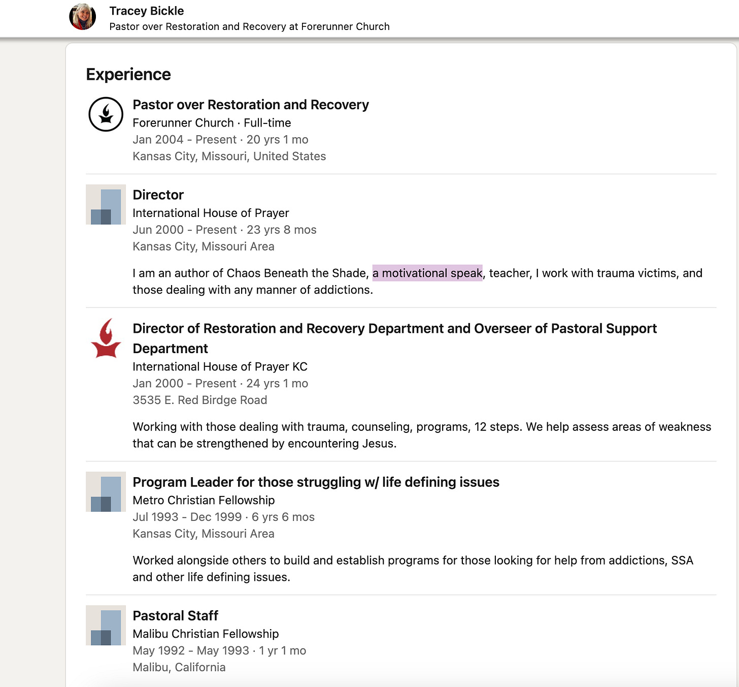This screenshot has height=687, width=739.
Task: Click 'International House of Prayer' company name
Action: pos(211,213)
